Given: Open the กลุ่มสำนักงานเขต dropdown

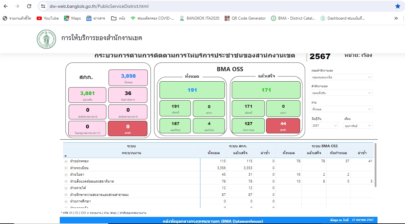Looking at the screenshot, I should [342, 77].
